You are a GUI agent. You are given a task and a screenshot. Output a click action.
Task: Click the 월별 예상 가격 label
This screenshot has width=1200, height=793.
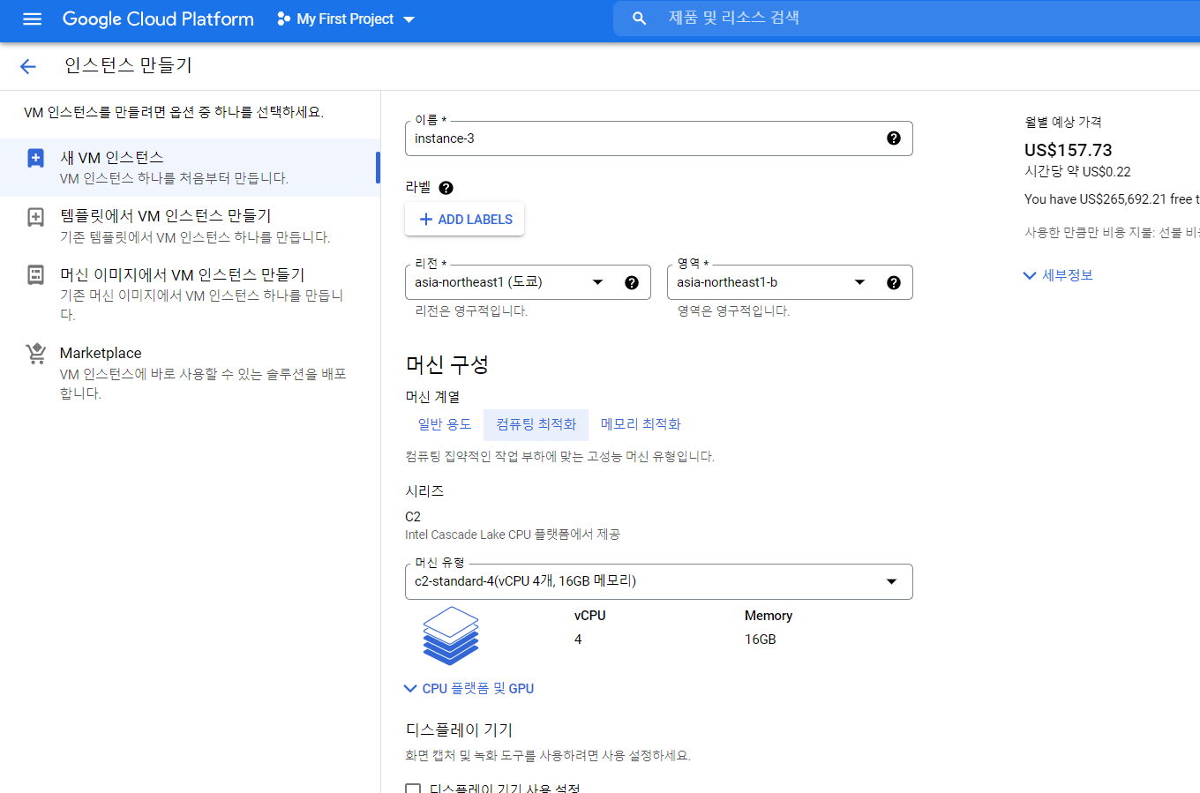click(x=1063, y=123)
